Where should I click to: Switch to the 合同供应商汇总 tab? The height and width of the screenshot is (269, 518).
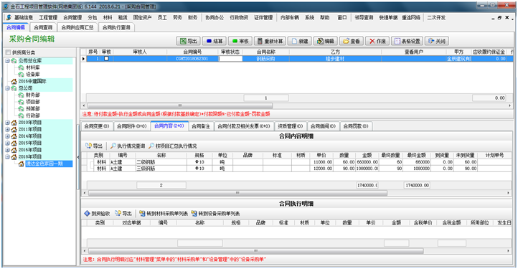tap(77, 27)
